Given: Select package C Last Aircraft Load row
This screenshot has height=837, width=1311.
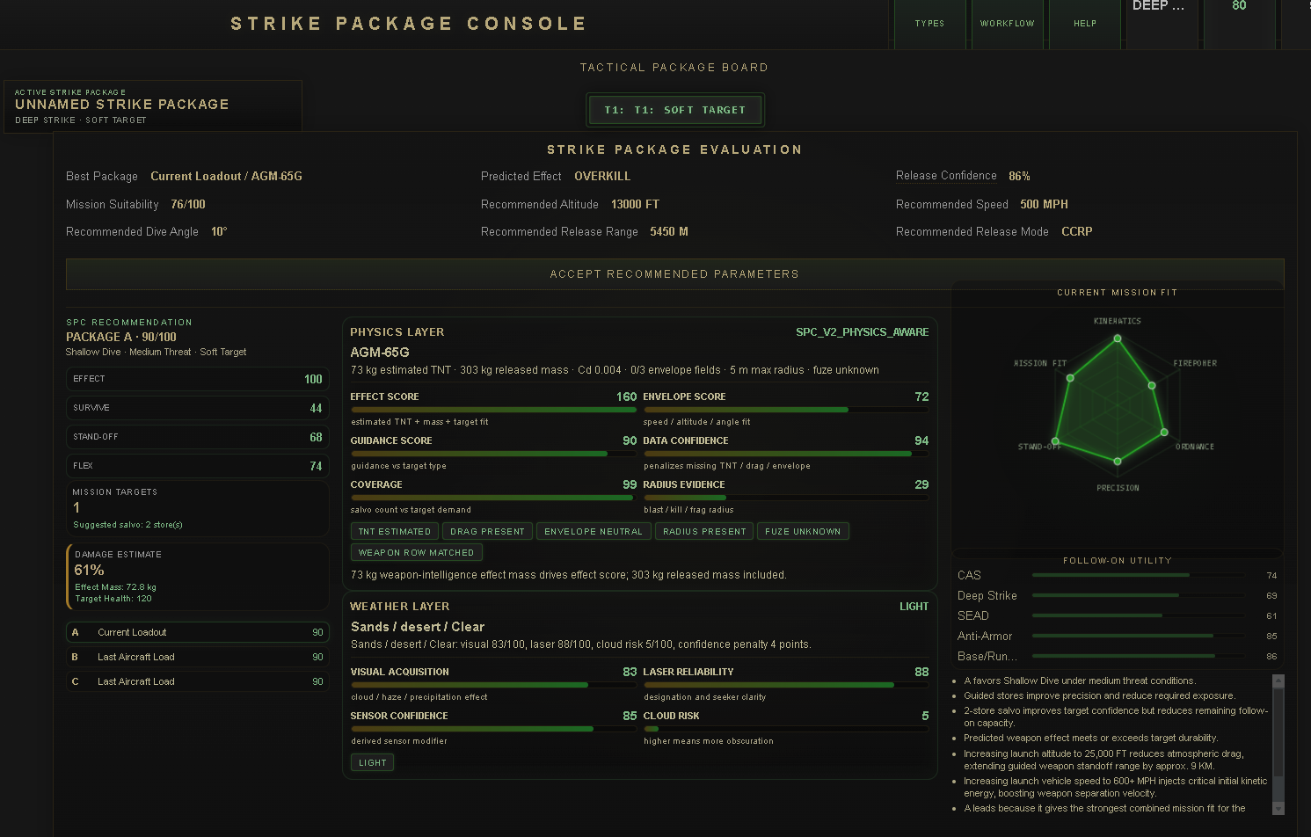Looking at the screenshot, I should (x=198, y=681).
